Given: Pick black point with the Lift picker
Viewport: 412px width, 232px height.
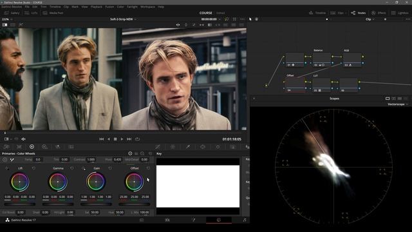Looking at the screenshot, I should pyautogui.click(x=7, y=168).
